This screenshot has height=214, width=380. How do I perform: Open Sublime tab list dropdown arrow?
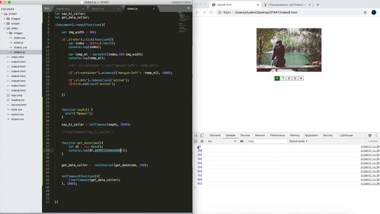[x=189, y=8]
